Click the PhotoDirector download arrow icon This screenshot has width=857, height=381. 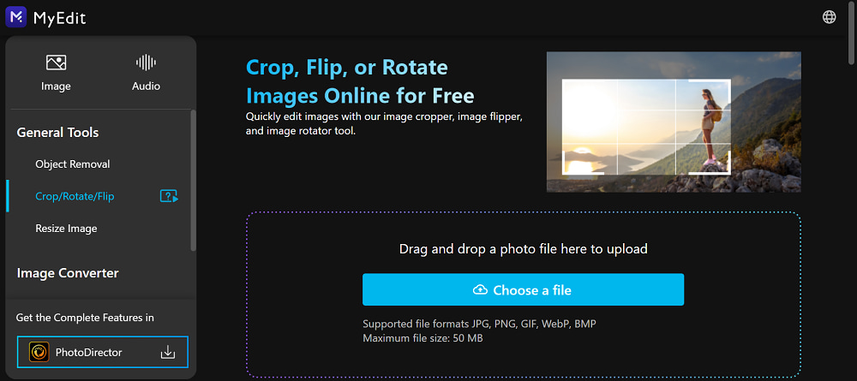point(168,352)
